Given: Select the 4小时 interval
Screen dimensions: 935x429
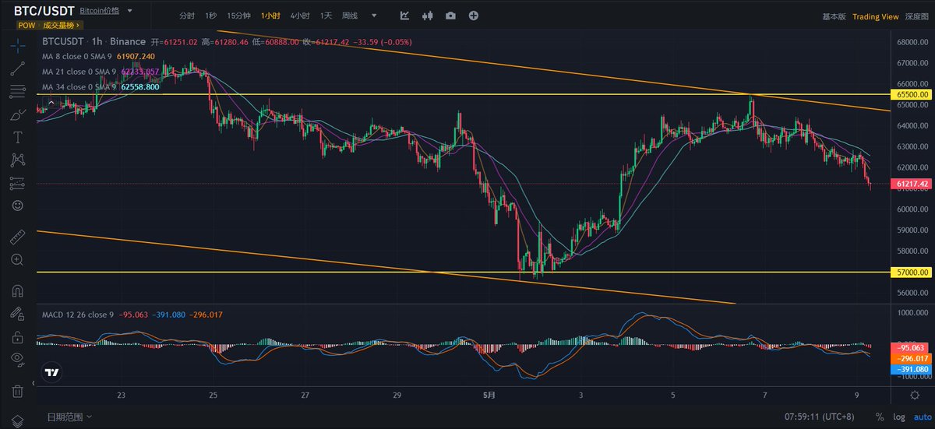Looking at the screenshot, I should [x=299, y=16].
